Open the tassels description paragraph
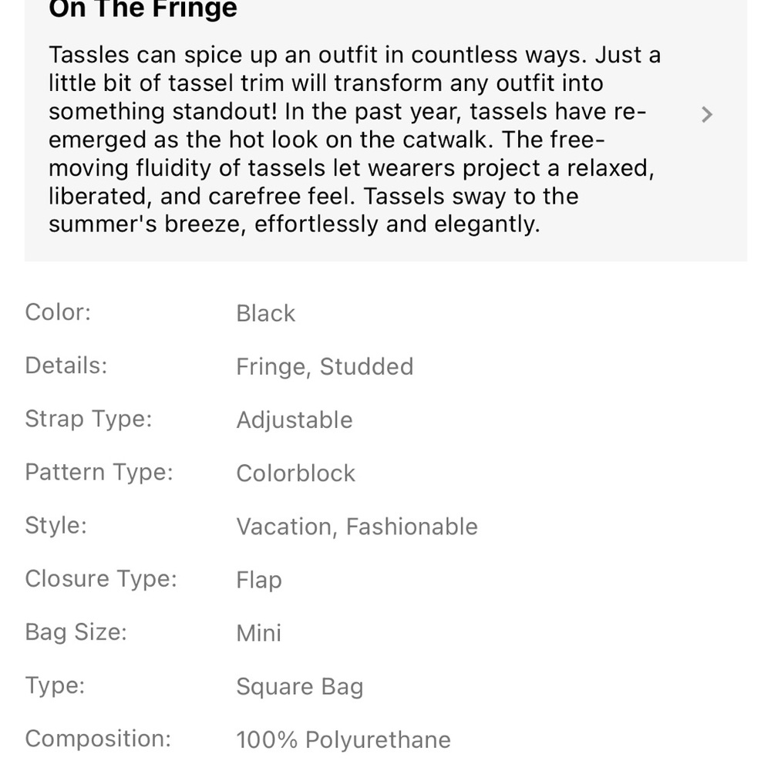Screen dimensions: 771x771 355,140
